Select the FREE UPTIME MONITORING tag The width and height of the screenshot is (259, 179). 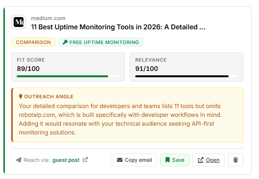pyautogui.click(x=101, y=42)
